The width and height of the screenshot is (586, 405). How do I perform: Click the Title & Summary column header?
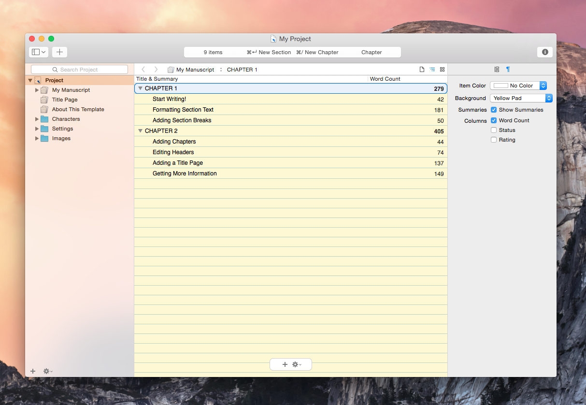[x=157, y=79]
